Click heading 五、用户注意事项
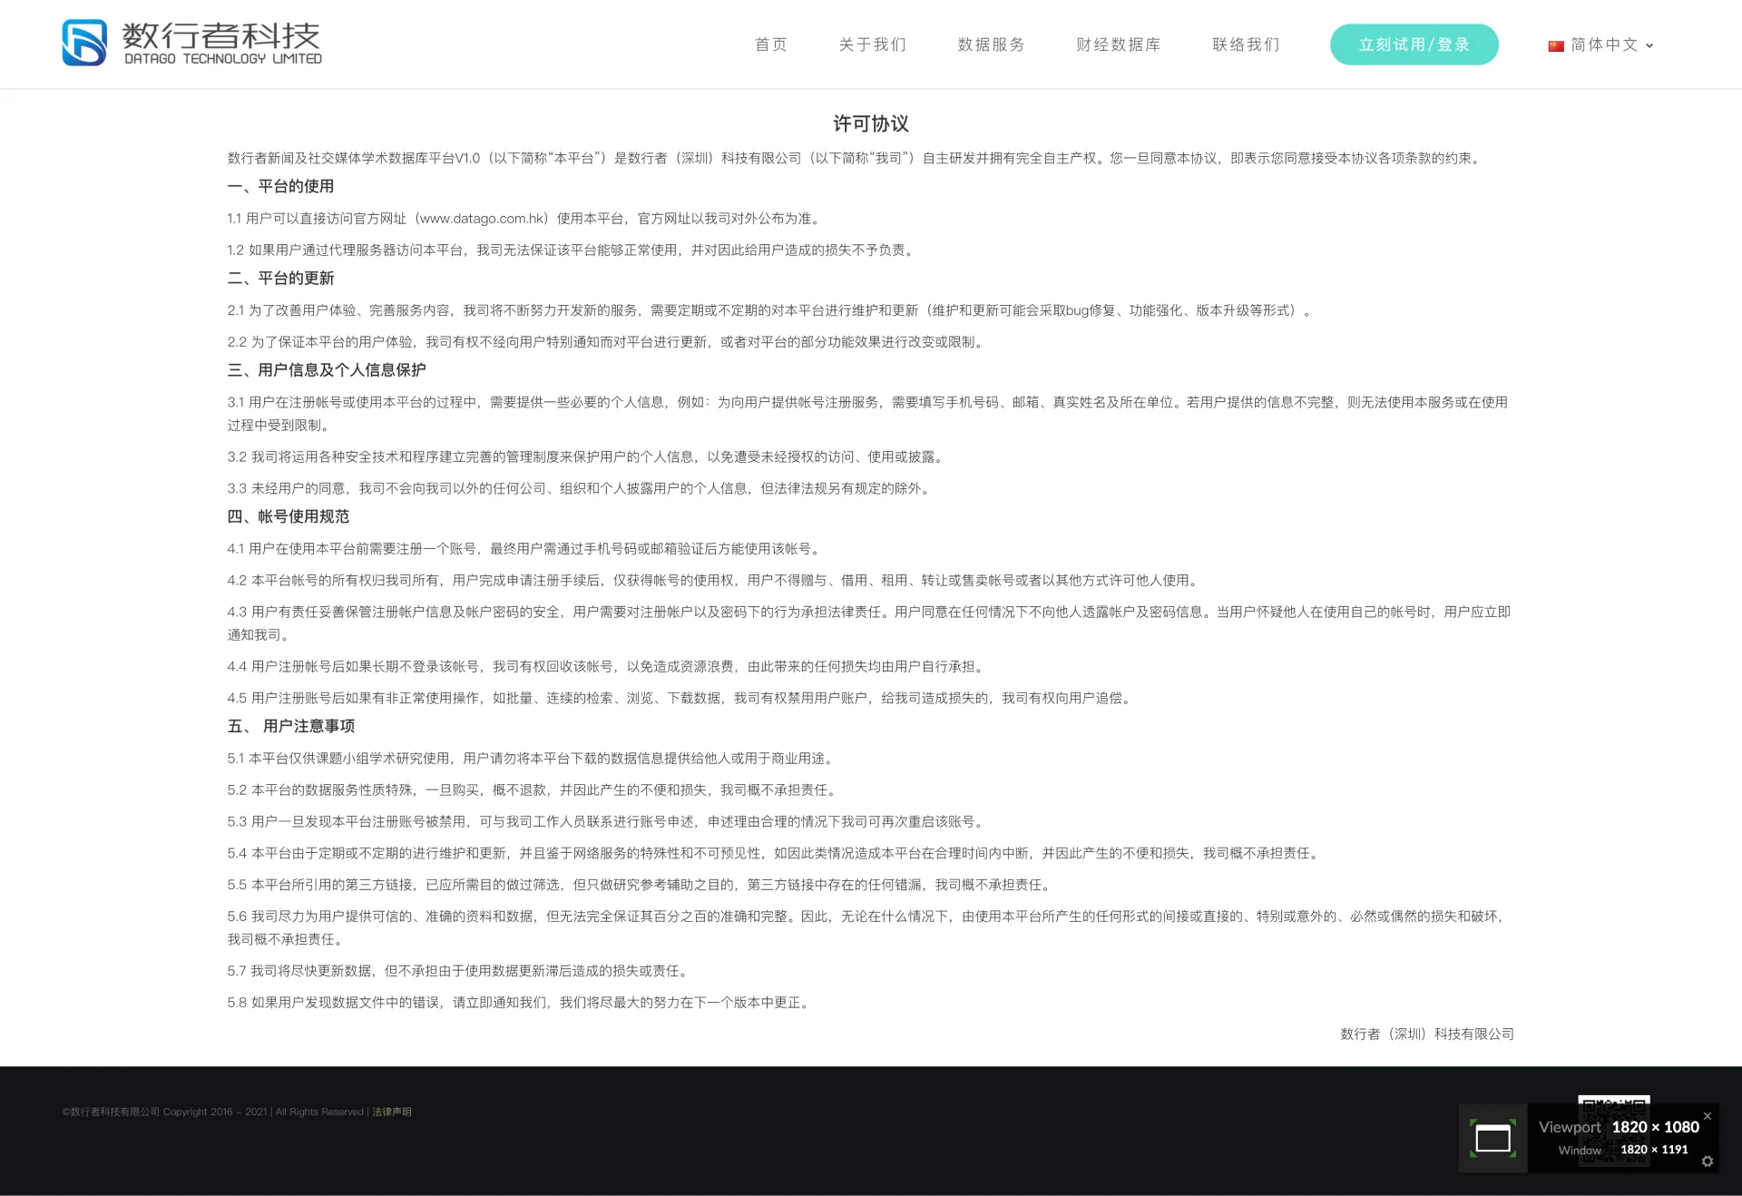This screenshot has width=1742, height=1196. 290,726
